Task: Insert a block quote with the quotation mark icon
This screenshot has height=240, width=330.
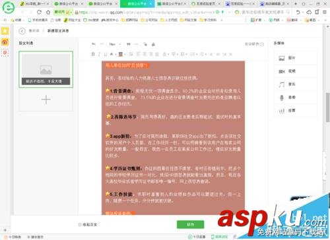Action: pos(129,44)
